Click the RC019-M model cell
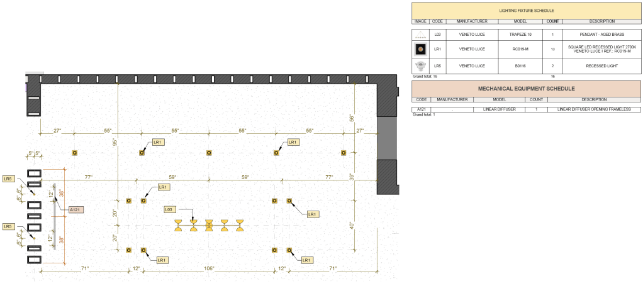The height and width of the screenshot is (286, 643). point(515,48)
